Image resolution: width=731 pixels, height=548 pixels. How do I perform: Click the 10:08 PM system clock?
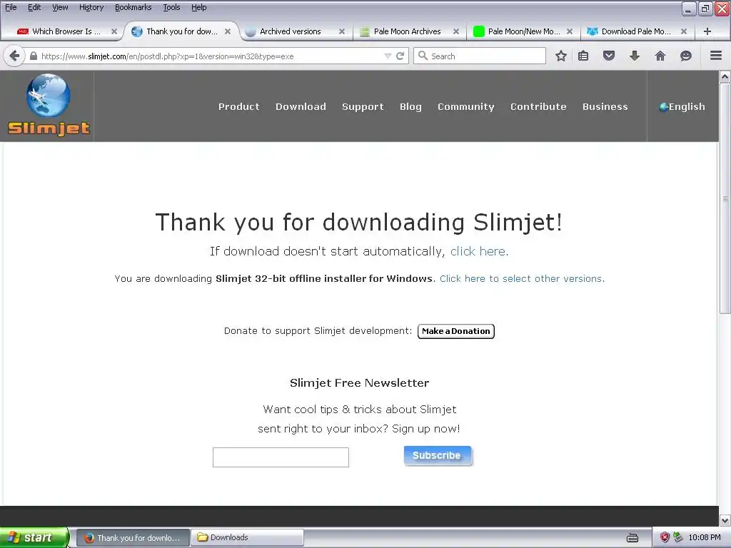[705, 537]
